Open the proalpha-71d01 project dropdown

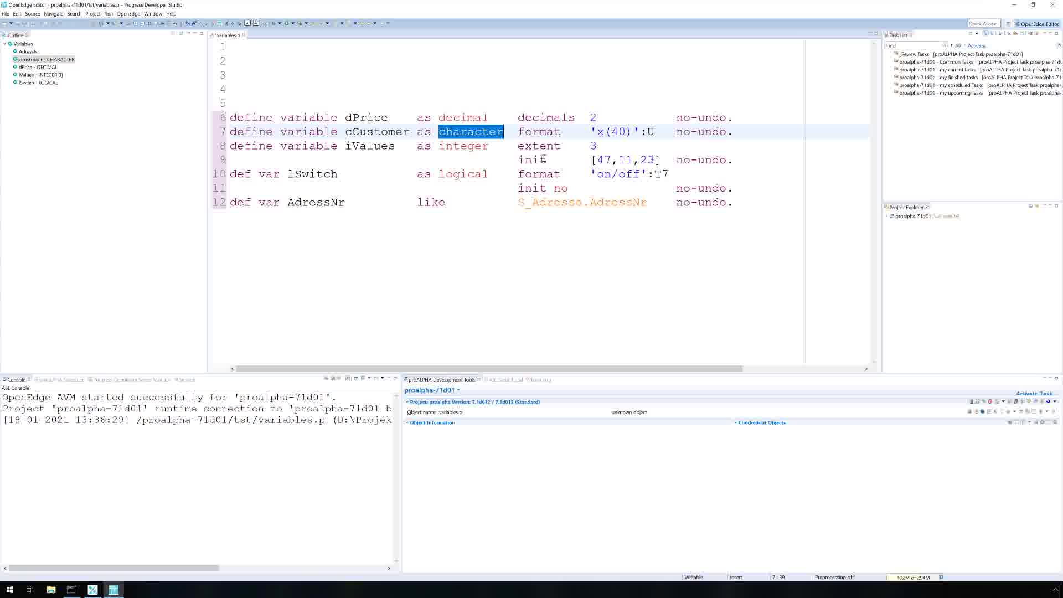[x=458, y=390]
